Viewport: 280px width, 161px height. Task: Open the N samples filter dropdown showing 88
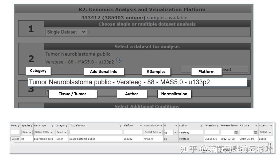tap(175, 132)
